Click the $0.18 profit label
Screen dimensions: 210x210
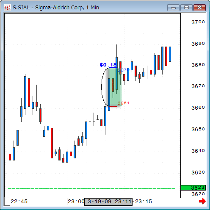(x=108, y=65)
